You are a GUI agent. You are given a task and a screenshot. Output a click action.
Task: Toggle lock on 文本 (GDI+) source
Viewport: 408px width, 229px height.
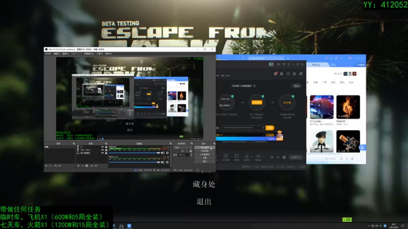click(106, 150)
